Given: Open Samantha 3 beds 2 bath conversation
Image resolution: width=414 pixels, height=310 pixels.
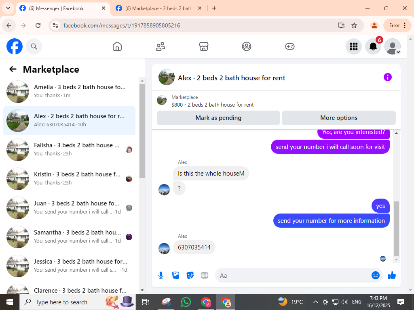Looking at the screenshot, I should pyautogui.click(x=69, y=237).
